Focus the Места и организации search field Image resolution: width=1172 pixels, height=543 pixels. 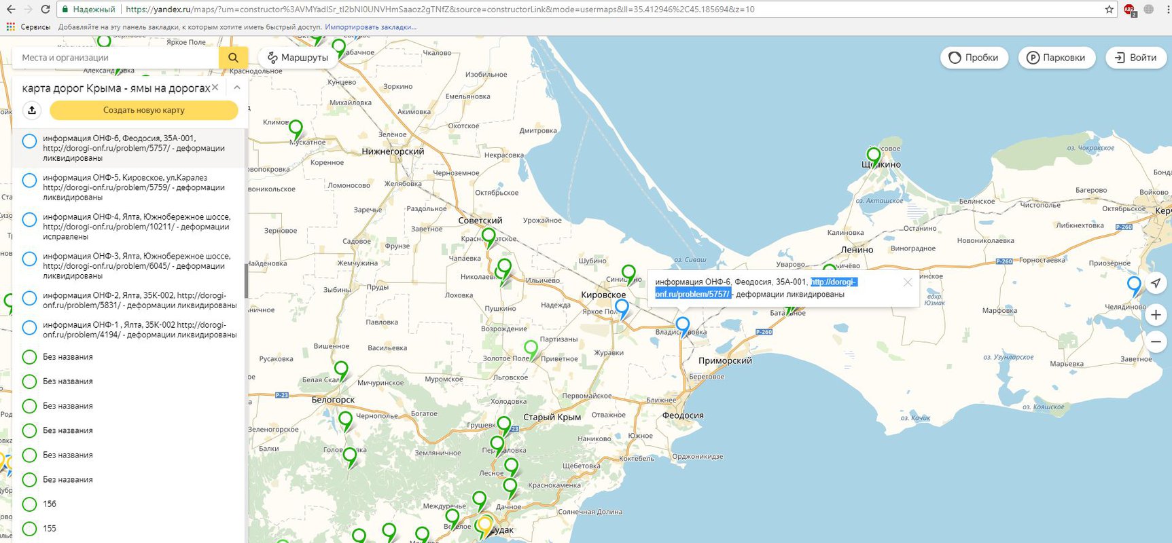point(116,58)
